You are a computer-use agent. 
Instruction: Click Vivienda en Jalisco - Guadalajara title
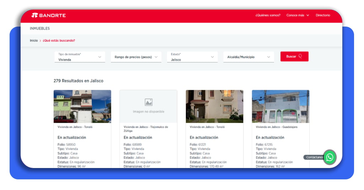point(277,127)
